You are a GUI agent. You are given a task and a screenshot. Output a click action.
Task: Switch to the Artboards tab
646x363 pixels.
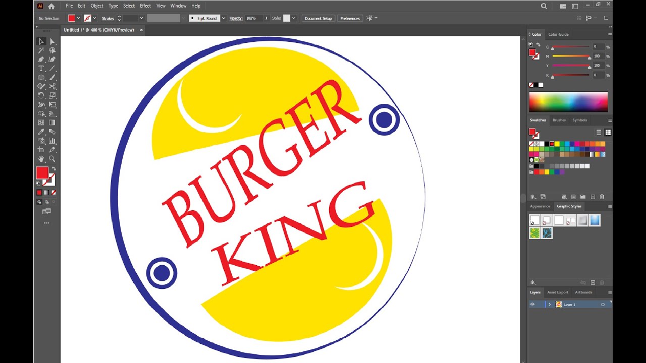click(x=583, y=292)
